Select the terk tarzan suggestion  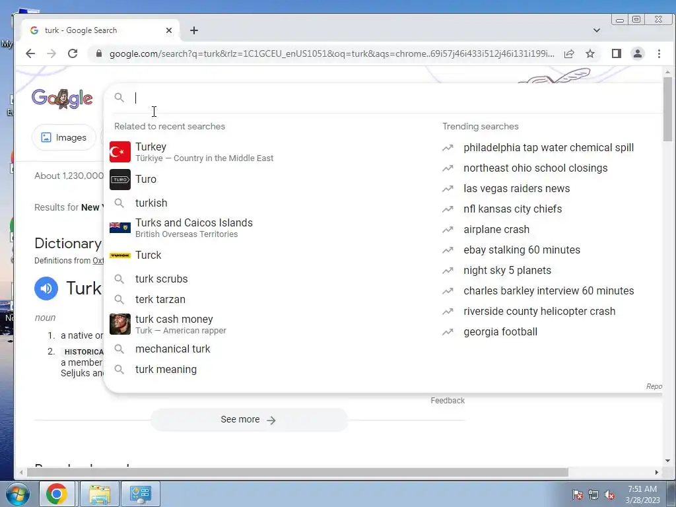(160, 299)
